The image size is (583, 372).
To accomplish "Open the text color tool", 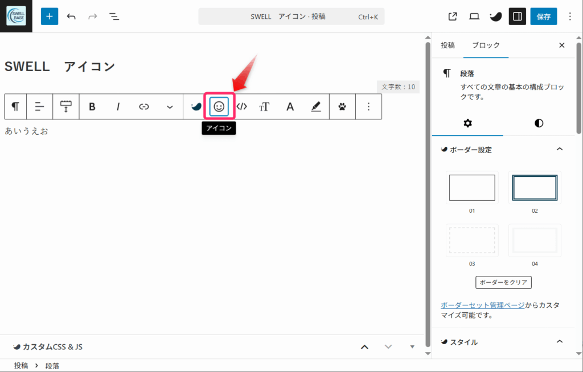I will pyautogui.click(x=290, y=107).
